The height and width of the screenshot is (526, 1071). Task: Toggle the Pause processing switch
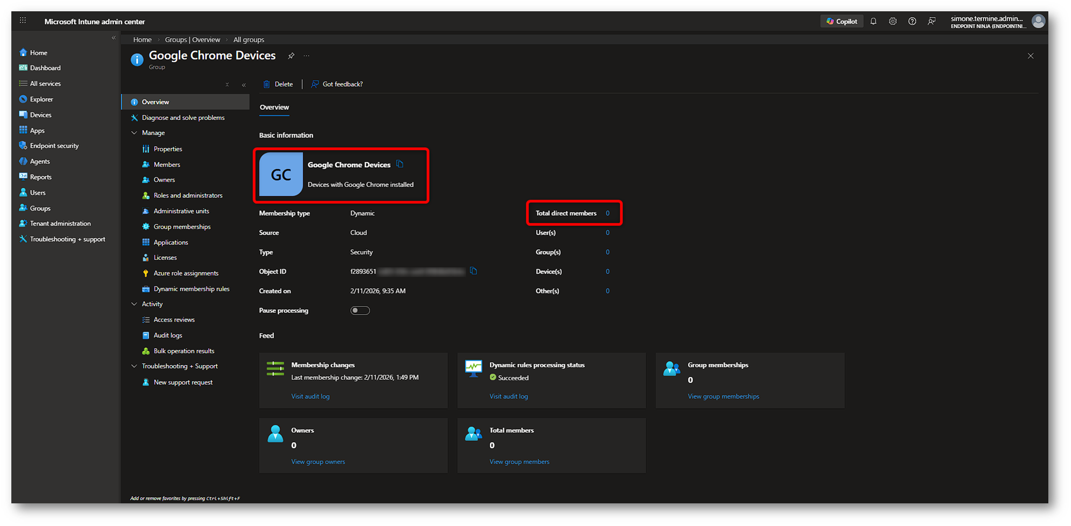tap(360, 311)
